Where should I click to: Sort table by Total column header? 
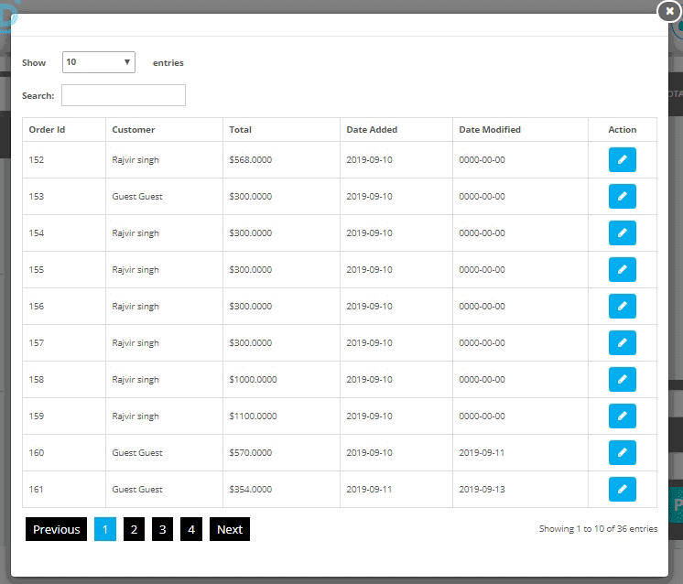(x=240, y=129)
